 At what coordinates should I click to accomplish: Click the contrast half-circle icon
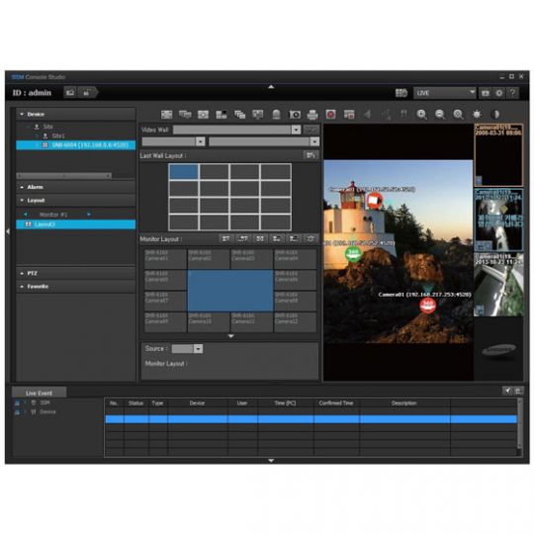pyautogui.click(x=495, y=115)
